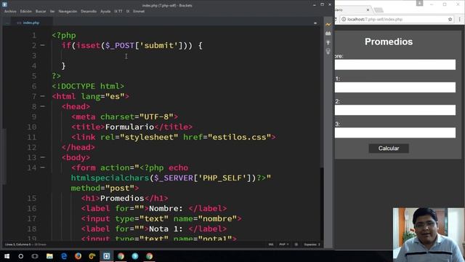
Task: Open the Navegación menu
Action: pyautogui.click(x=68, y=12)
